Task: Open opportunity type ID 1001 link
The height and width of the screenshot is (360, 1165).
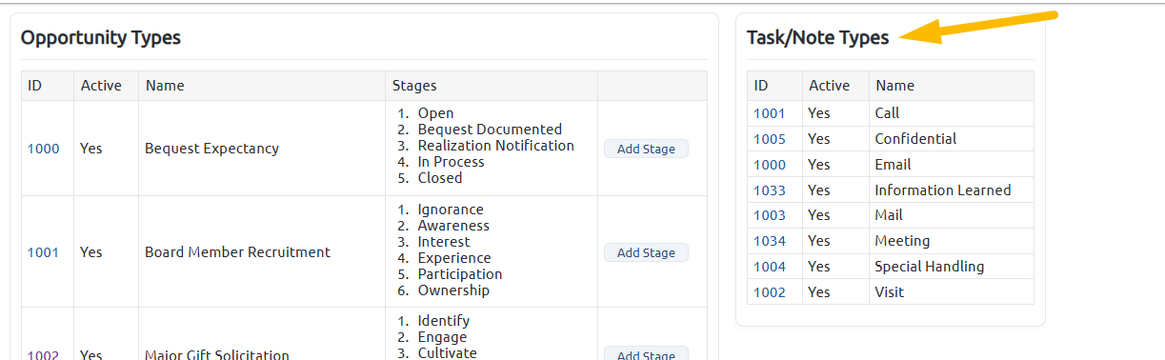Action: (x=43, y=252)
